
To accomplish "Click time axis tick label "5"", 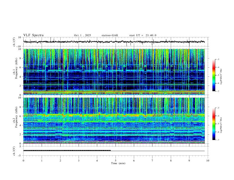I will [116, 161].
